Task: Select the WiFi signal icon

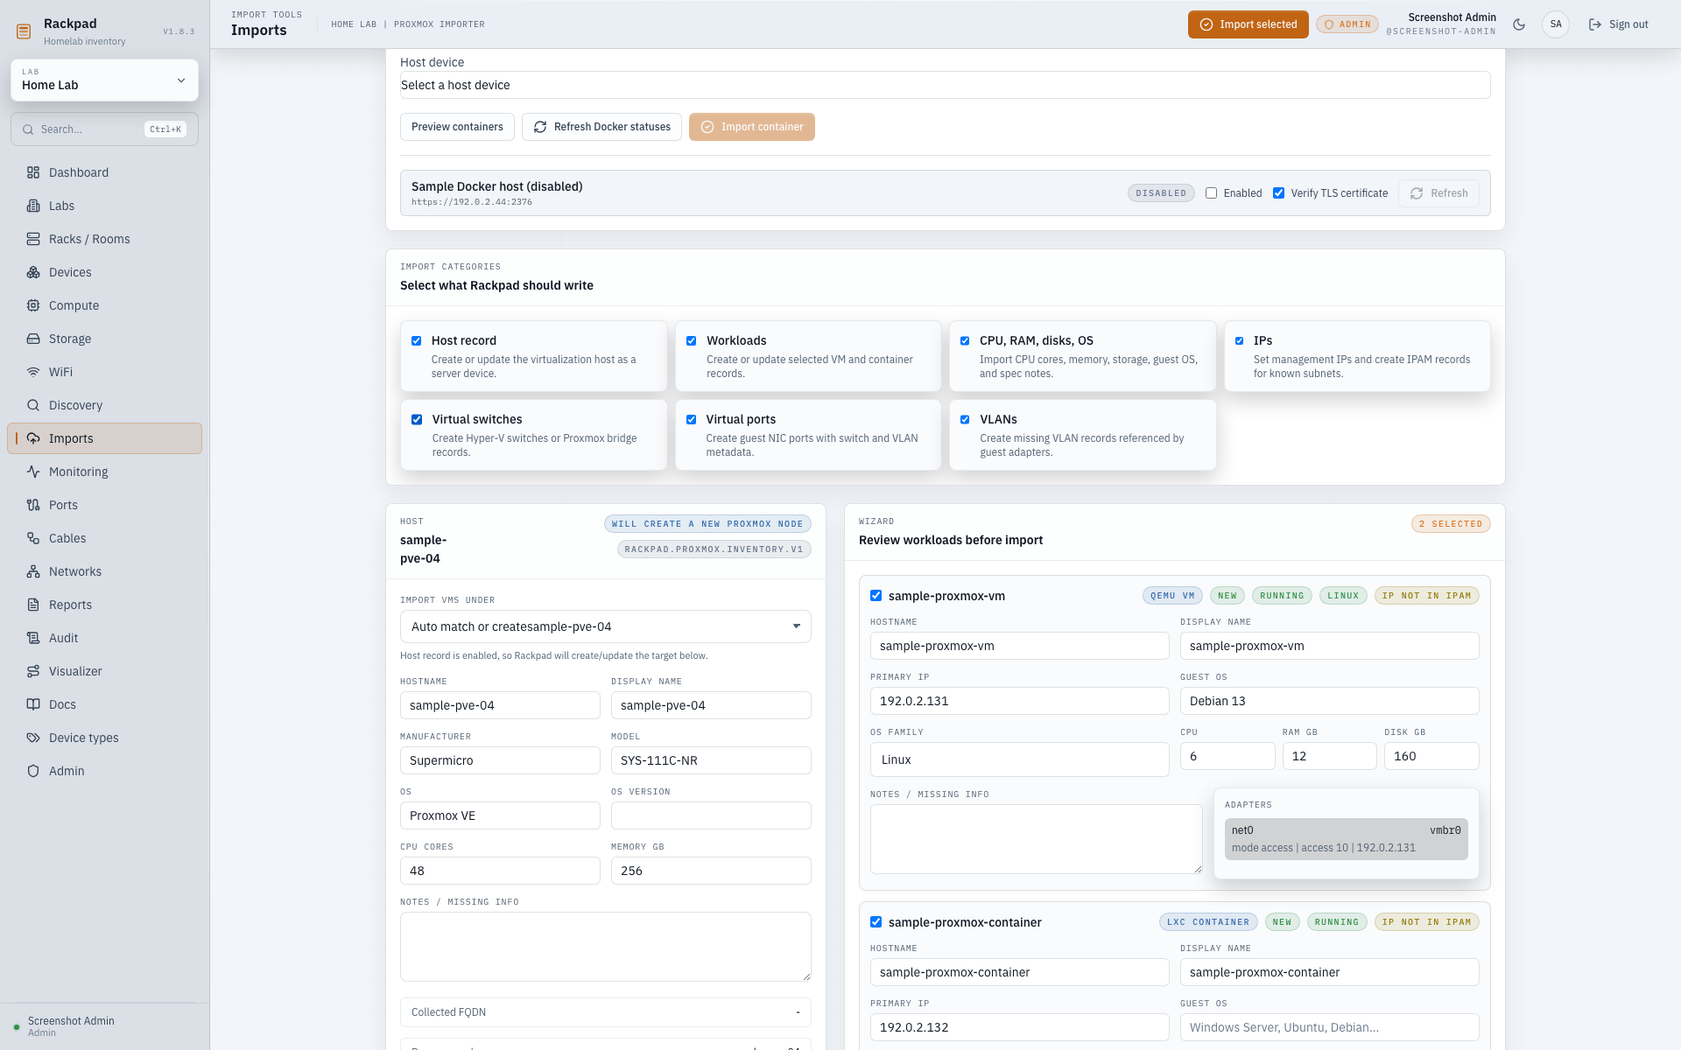Action: (x=33, y=372)
